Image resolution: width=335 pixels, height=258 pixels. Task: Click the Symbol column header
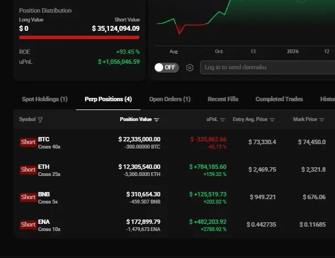(27, 119)
